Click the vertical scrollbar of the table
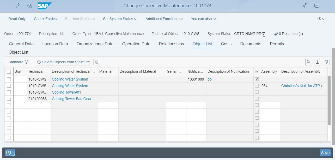335x160 pixels. 329,99
